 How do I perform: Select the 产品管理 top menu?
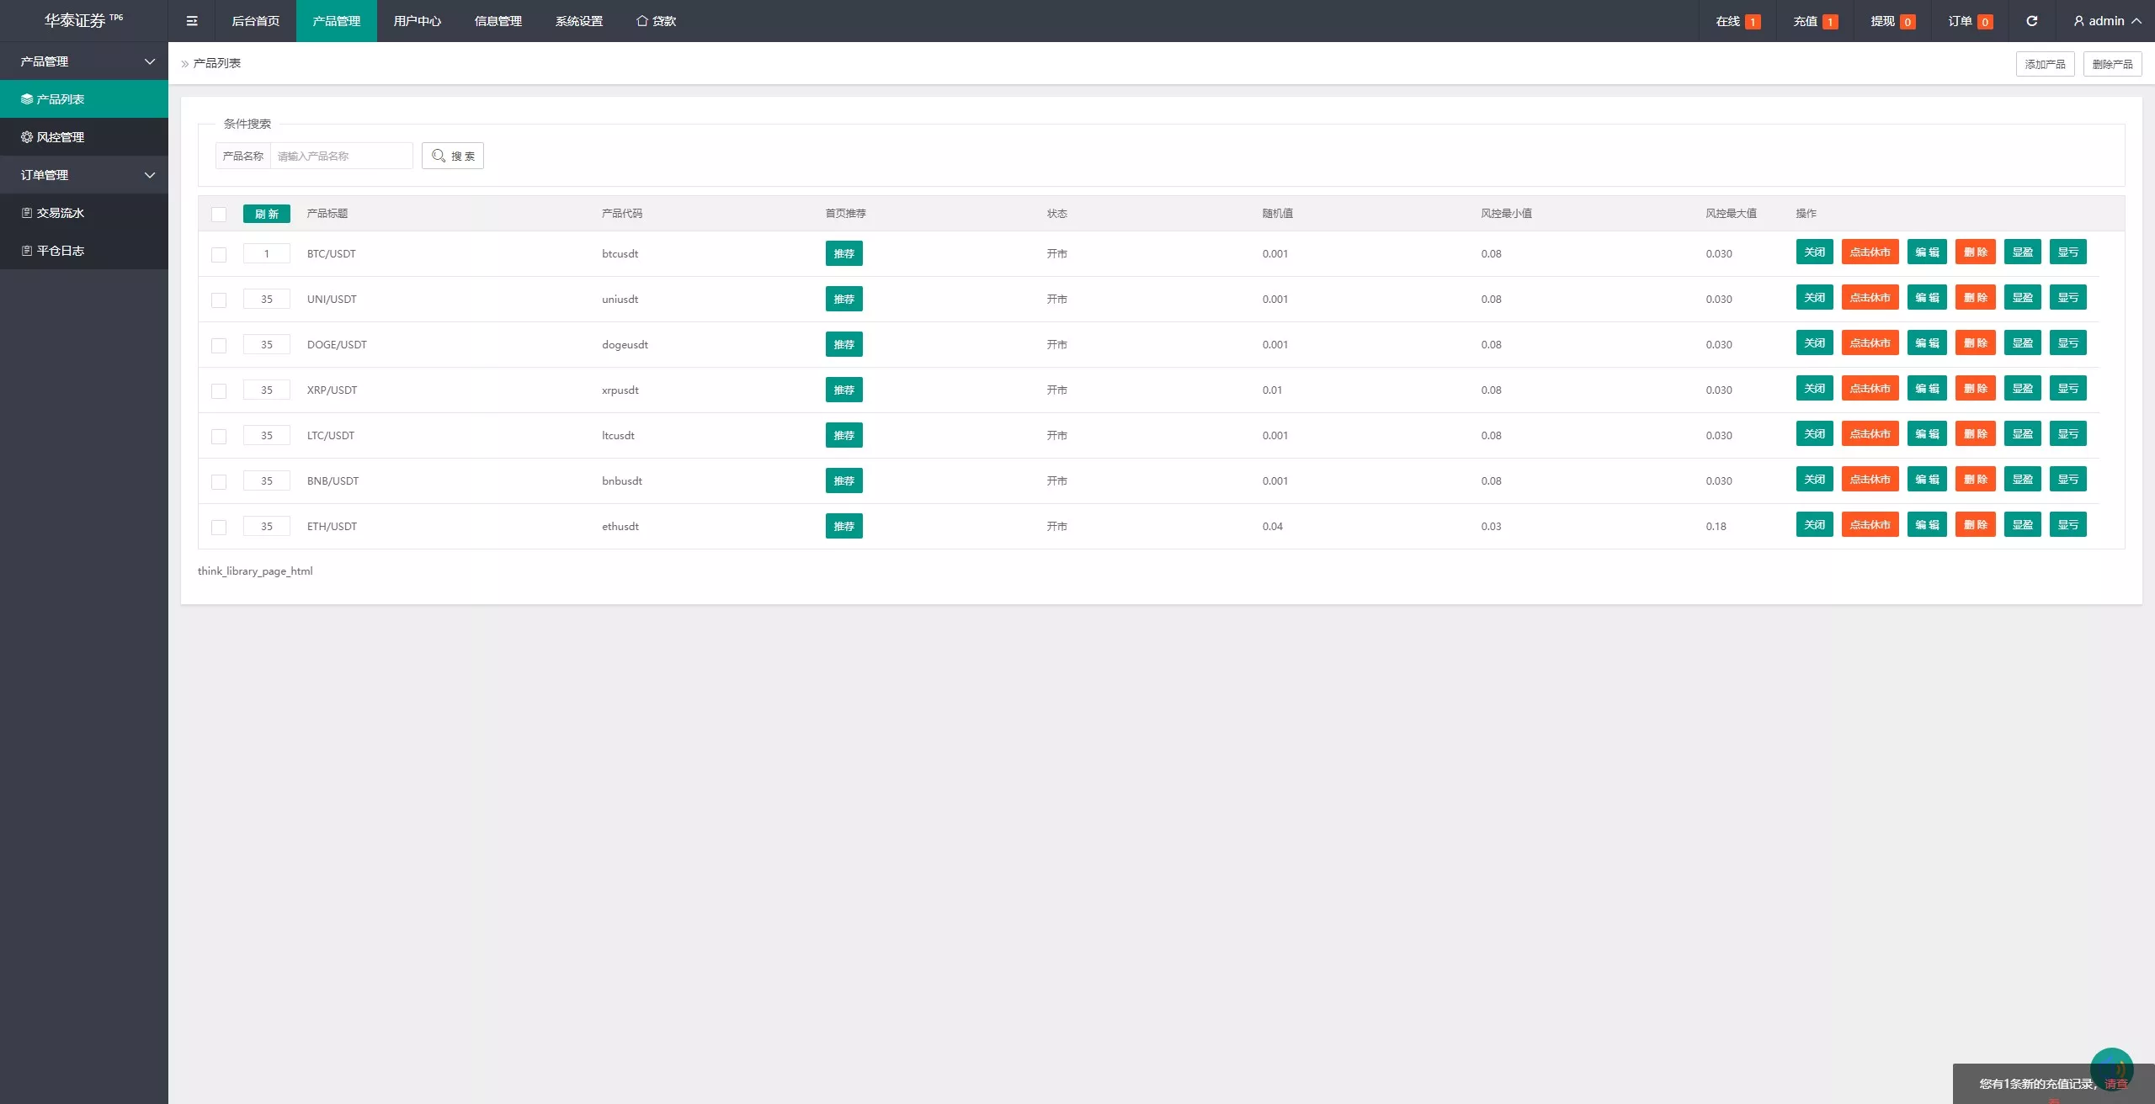click(337, 21)
